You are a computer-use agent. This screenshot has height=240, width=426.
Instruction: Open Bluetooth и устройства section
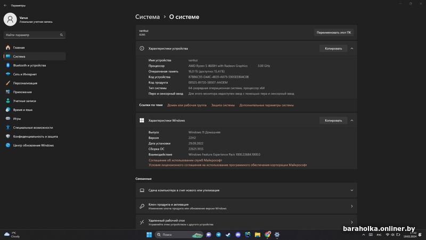[x=35, y=65]
